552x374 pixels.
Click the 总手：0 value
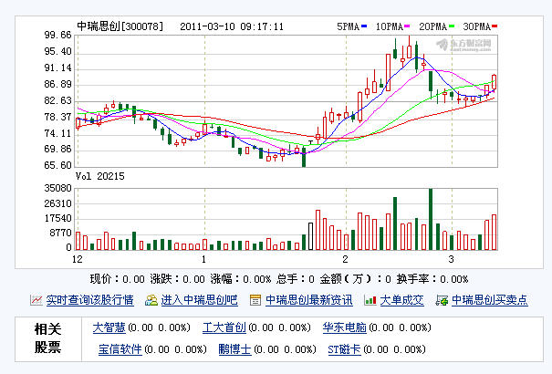[296, 279]
